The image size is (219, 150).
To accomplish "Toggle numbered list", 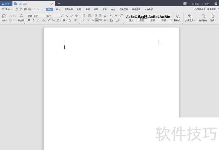I will [x=90, y=16].
